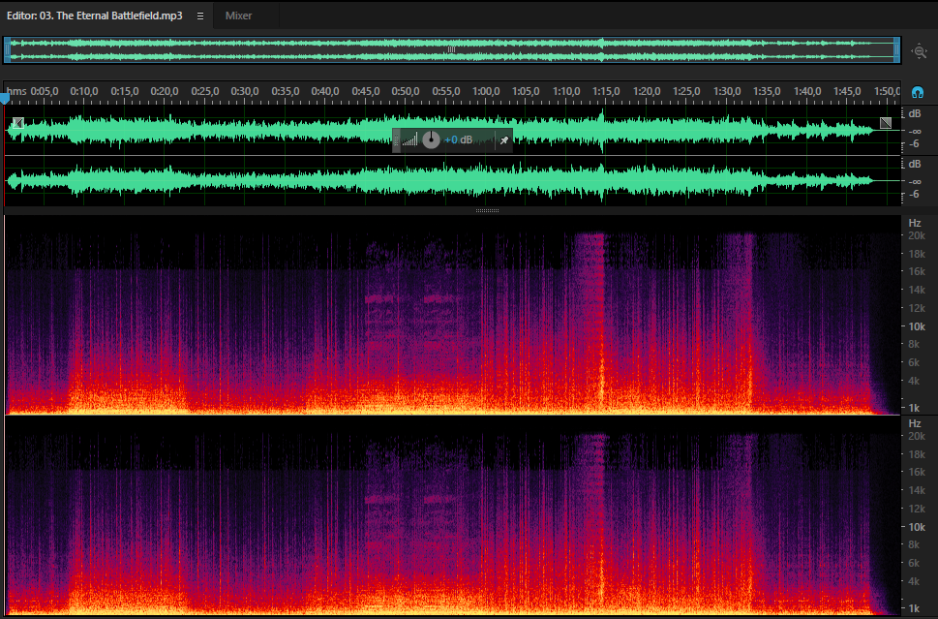Click 0:45,0 on the time ruler
The image size is (938, 619).
(x=366, y=92)
